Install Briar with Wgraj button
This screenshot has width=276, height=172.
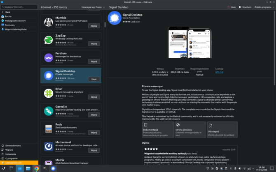click(x=94, y=97)
